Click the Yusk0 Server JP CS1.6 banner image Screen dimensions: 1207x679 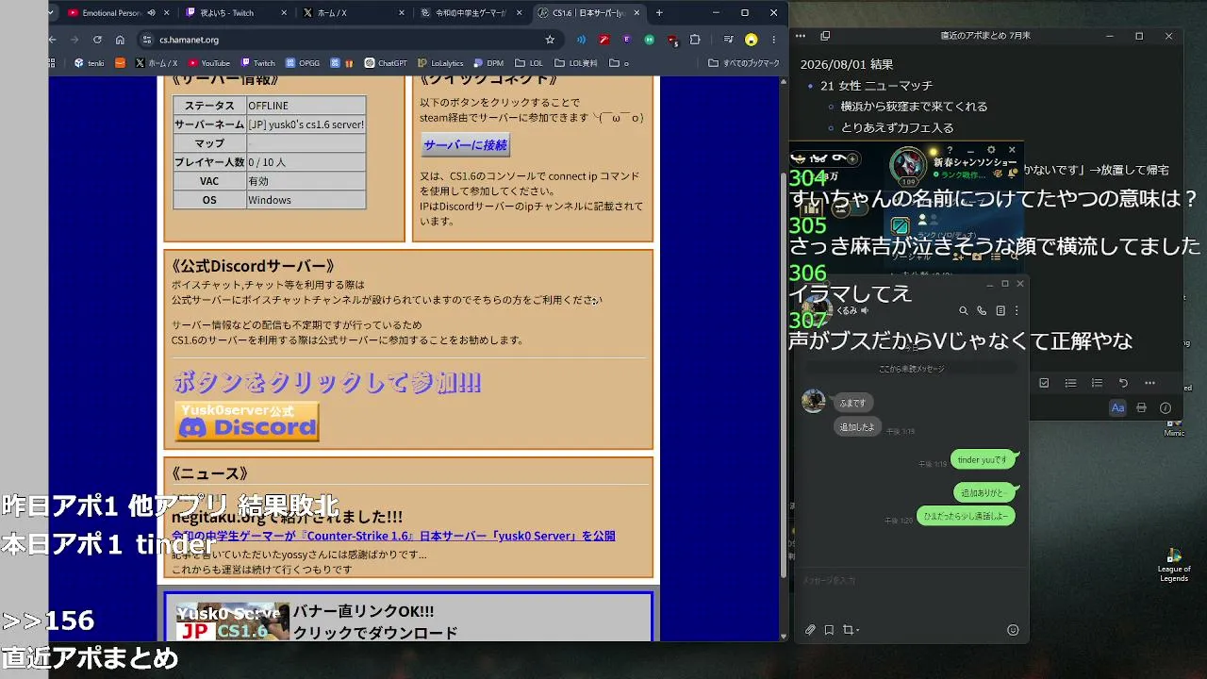[x=233, y=621]
